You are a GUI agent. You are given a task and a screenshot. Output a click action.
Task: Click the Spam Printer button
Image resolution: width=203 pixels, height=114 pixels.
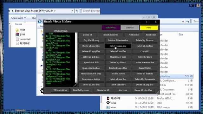tap(145, 68)
